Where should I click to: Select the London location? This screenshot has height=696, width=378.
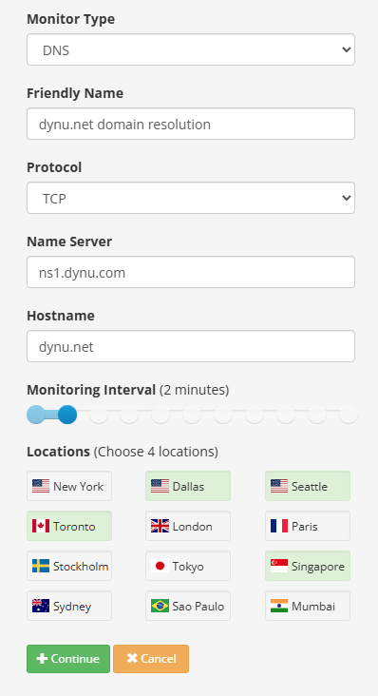coord(188,526)
